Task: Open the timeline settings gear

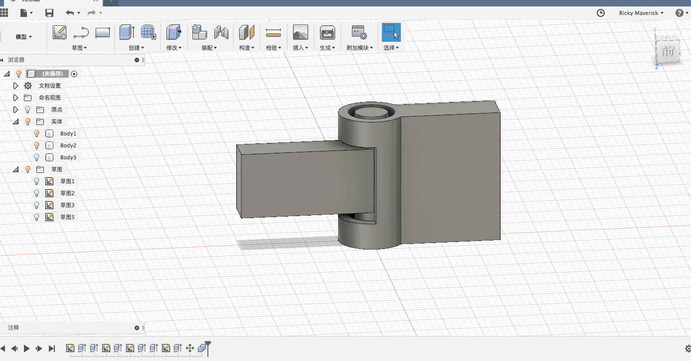Action: [688, 349]
